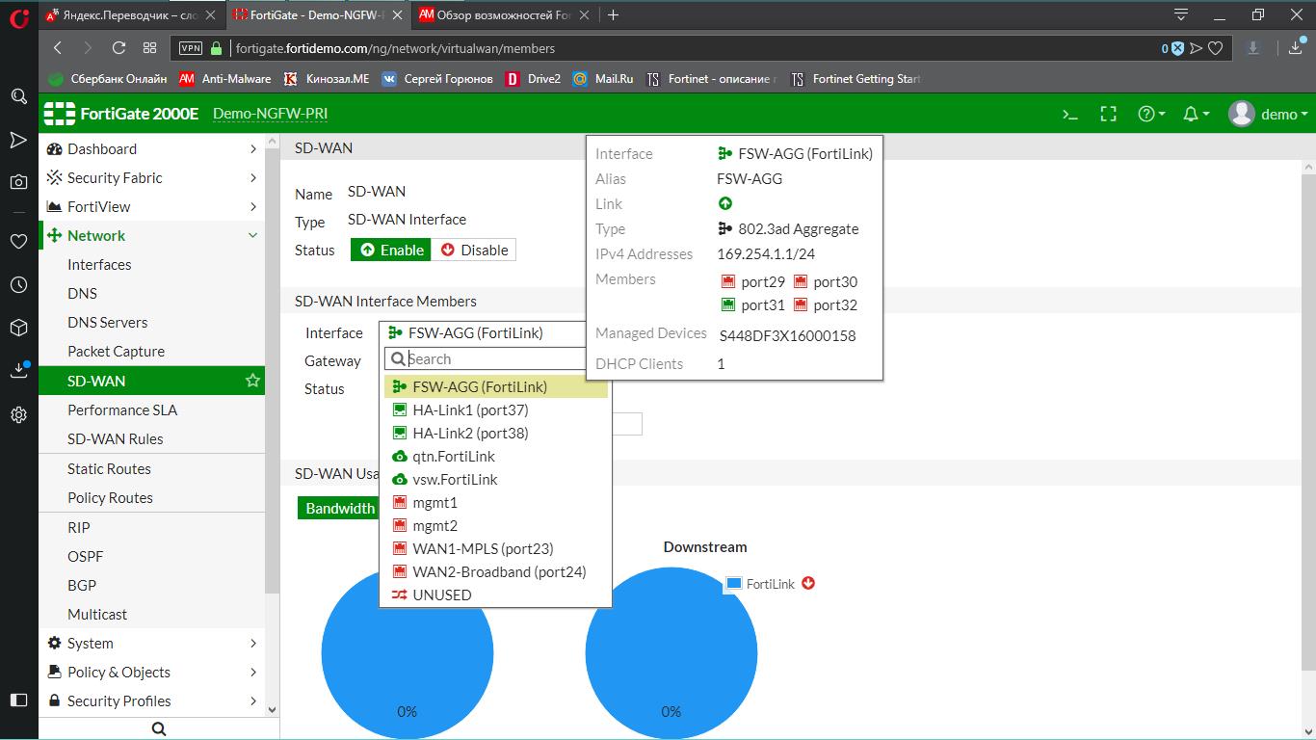Open the notifications bell menu
The image size is (1316, 740).
(x=1196, y=114)
